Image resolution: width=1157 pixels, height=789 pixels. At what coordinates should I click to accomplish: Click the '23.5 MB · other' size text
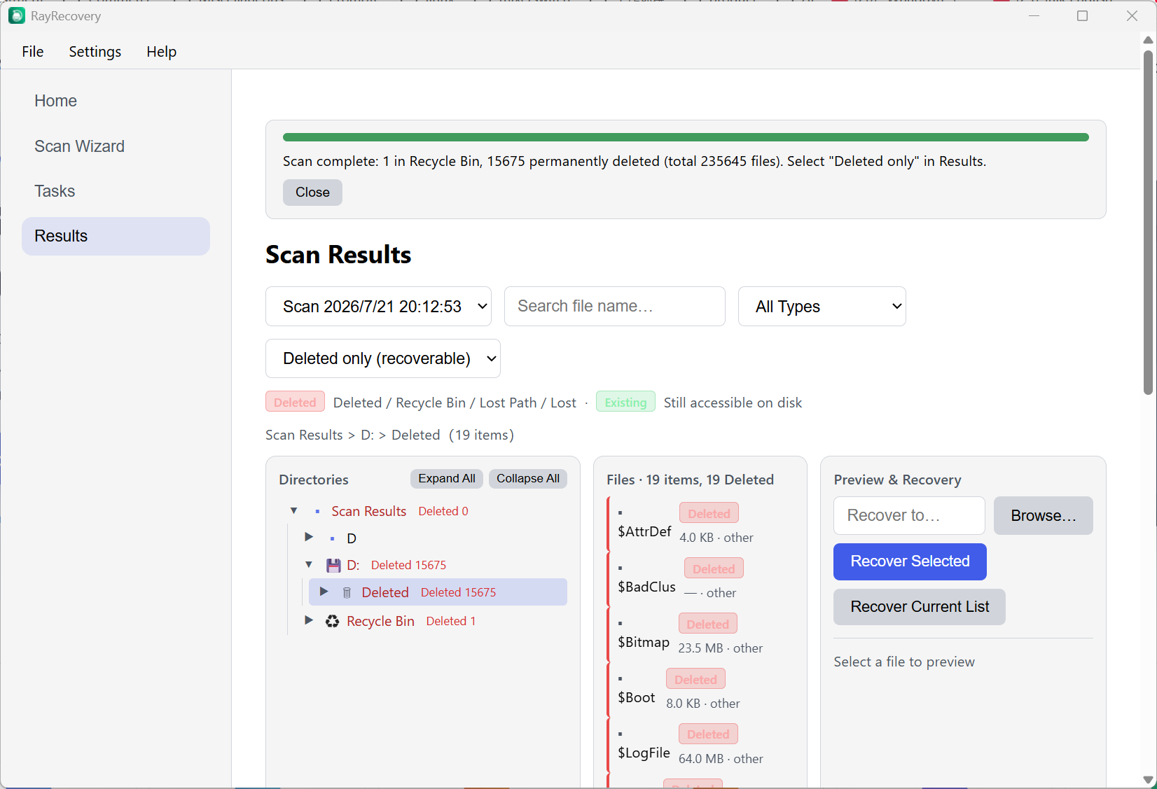pos(720,648)
